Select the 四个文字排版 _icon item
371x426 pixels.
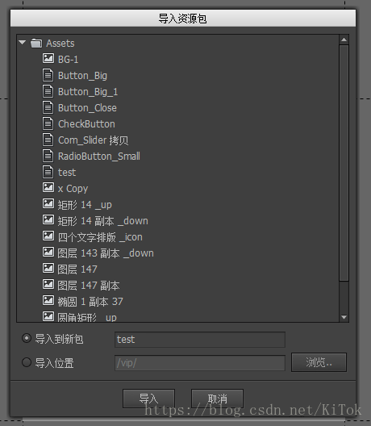[100, 237]
